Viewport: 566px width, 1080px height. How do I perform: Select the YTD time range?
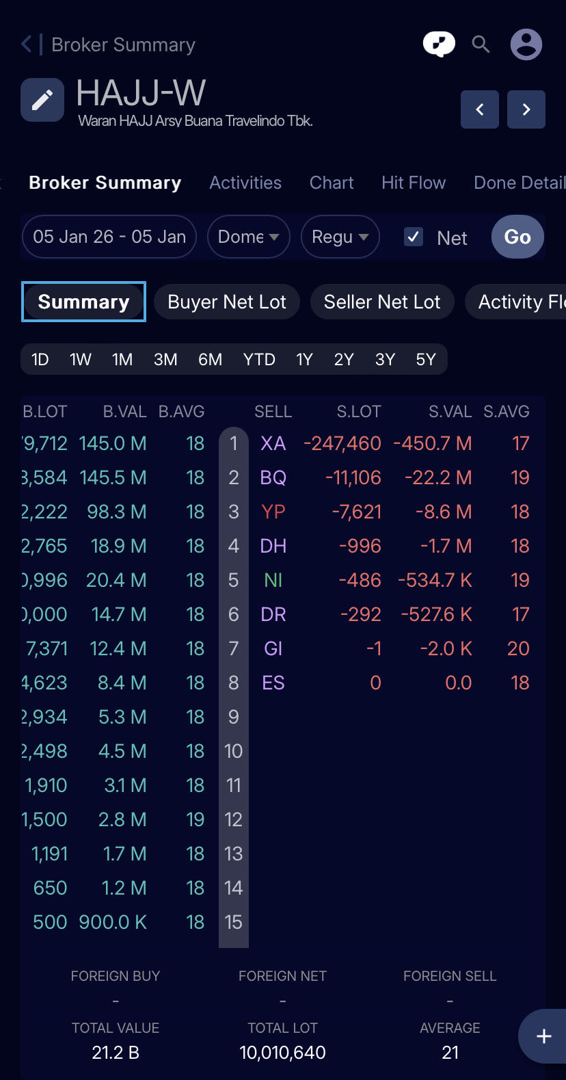(259, 360)
